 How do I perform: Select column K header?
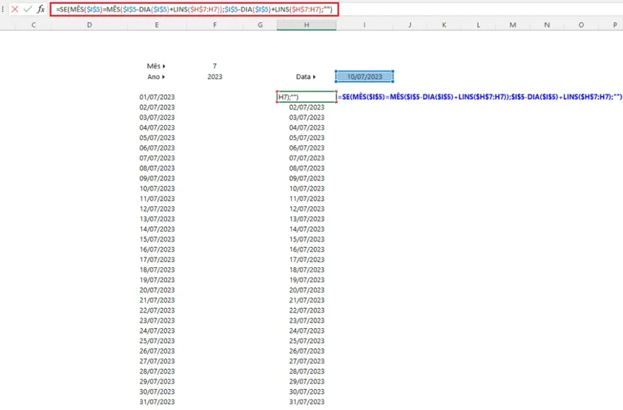click(444, 25)
